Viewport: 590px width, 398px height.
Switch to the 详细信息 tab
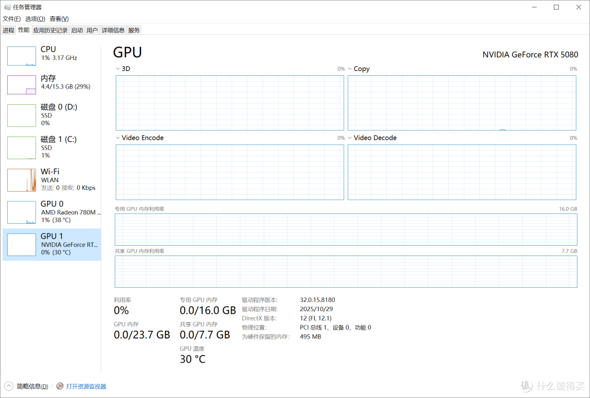tap(113, 31)
